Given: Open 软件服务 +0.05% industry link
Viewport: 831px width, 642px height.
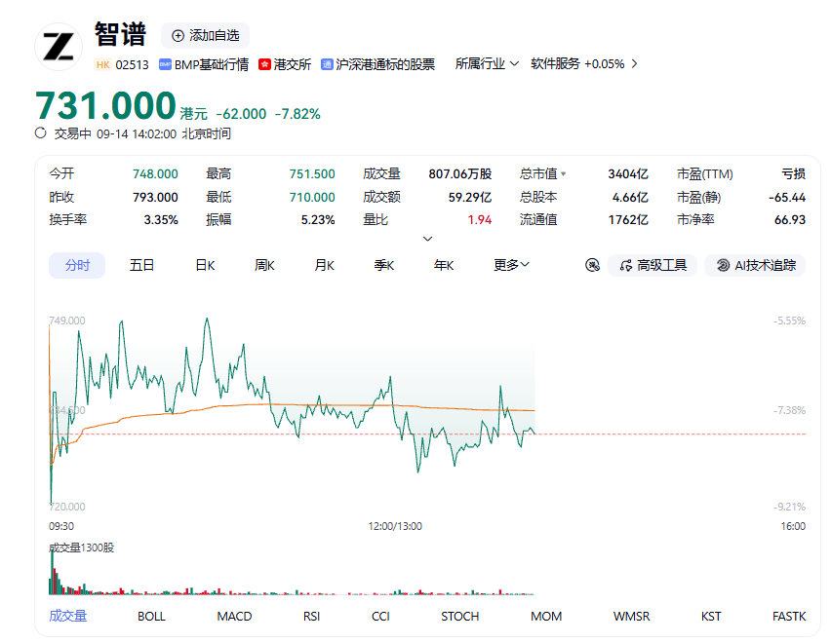Looking at the screenshot, I should 583,64.
